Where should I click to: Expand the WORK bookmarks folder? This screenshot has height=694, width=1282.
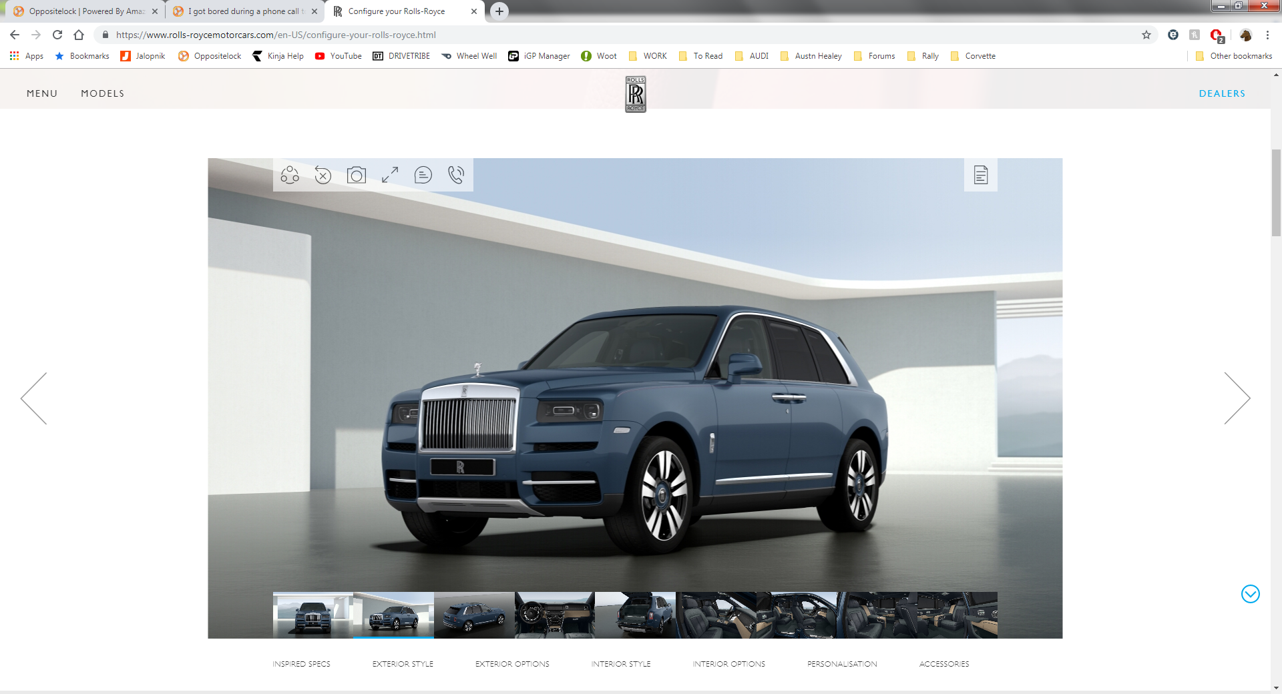tap(648, 56)
